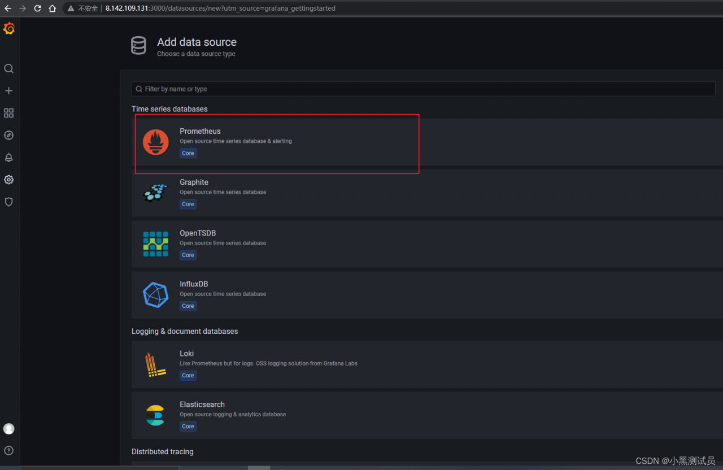The height and width of the screenshot is (470, 723).
Task: Select the Loki data source title
Action: 186,354
